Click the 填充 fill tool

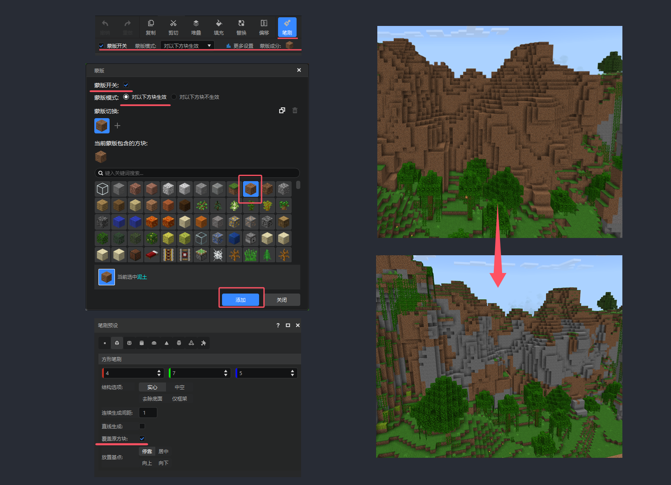click(x=219, y=27)
